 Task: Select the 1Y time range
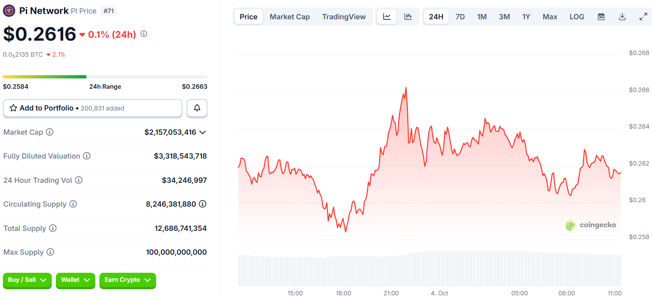(526, 17)
